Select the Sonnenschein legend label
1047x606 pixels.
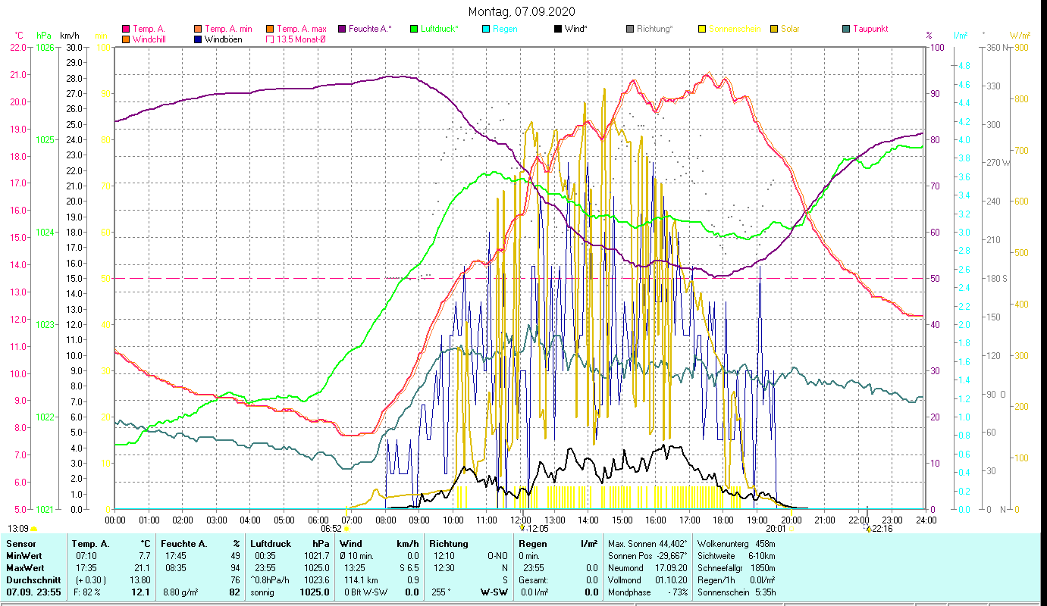(734, 29)
